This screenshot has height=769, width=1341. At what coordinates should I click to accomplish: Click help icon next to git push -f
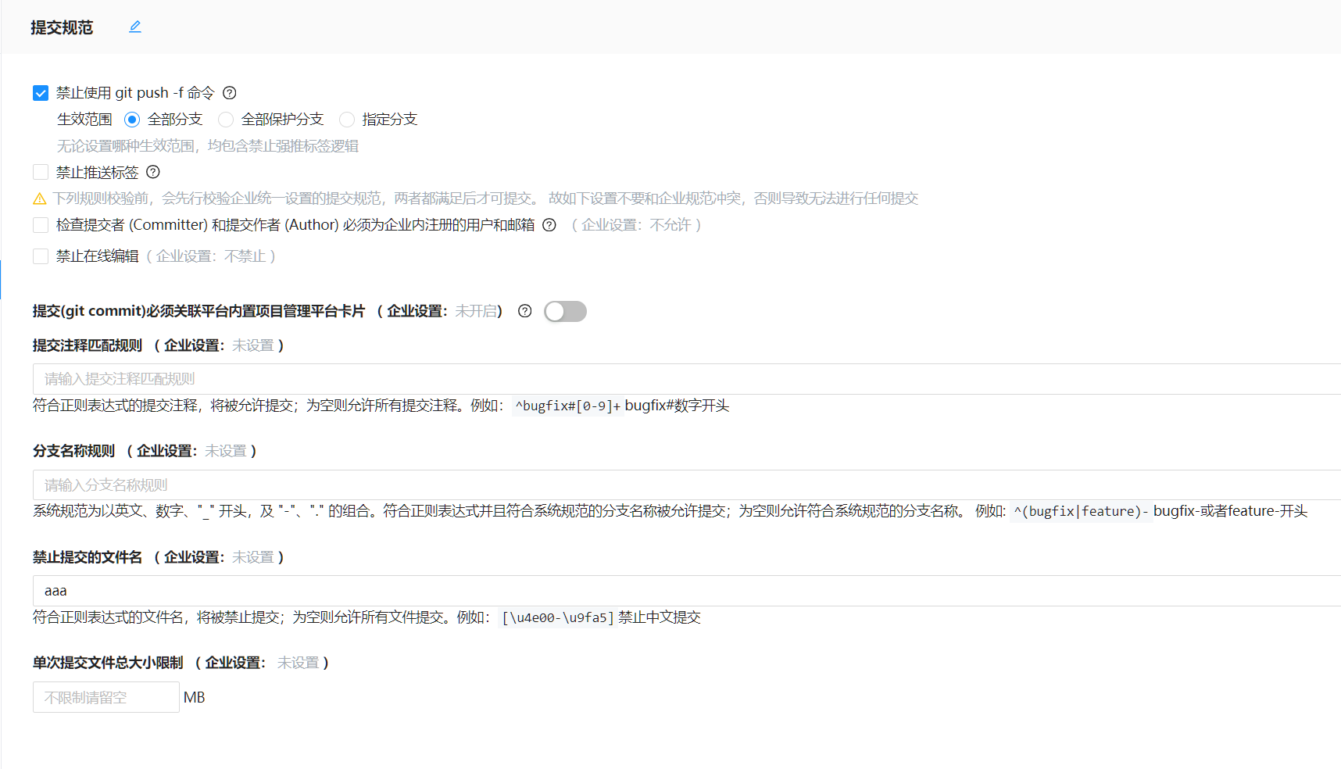(x=230, y=93)
